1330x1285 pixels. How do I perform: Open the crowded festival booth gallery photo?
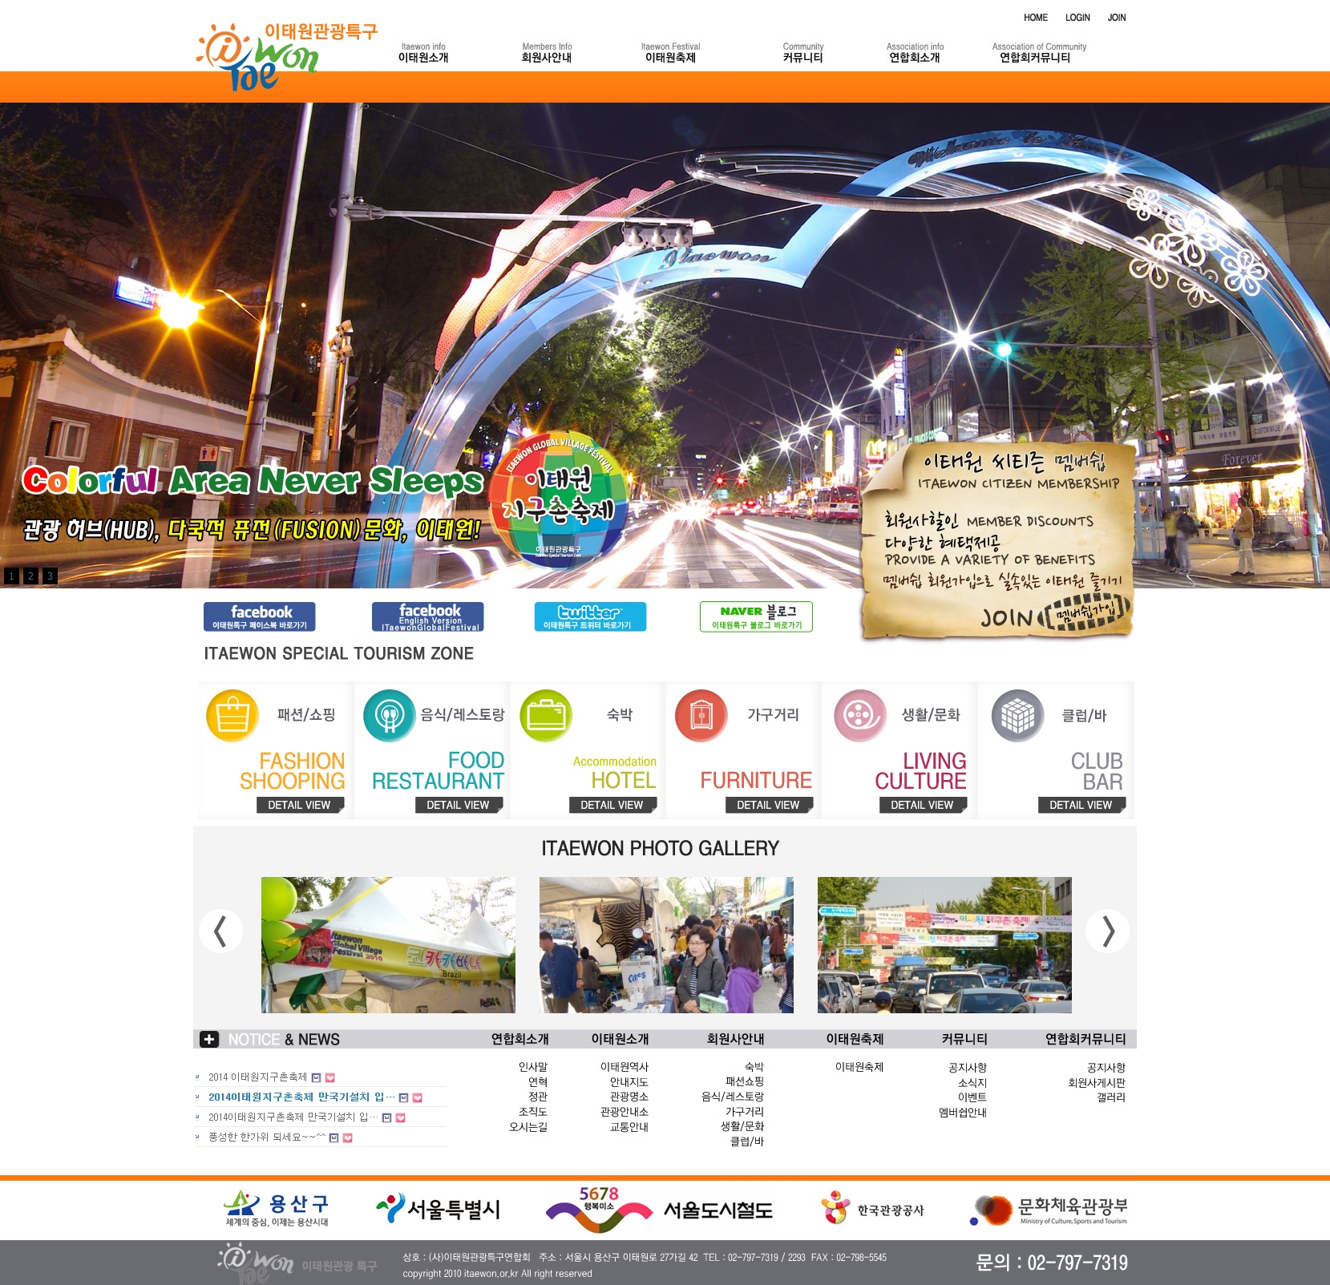pos(666,944)
